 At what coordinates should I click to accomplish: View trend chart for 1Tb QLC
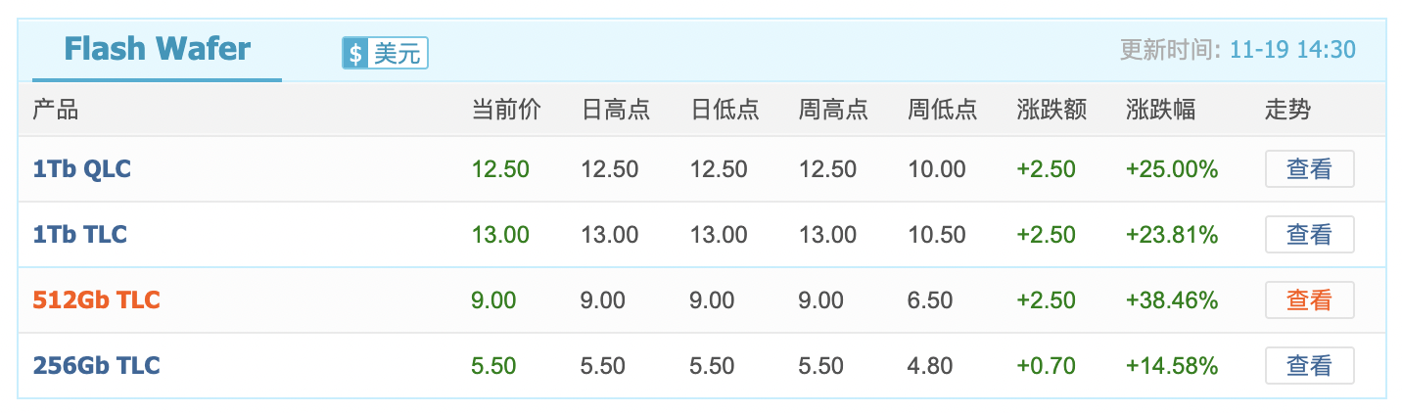[x=1309, y=169]
